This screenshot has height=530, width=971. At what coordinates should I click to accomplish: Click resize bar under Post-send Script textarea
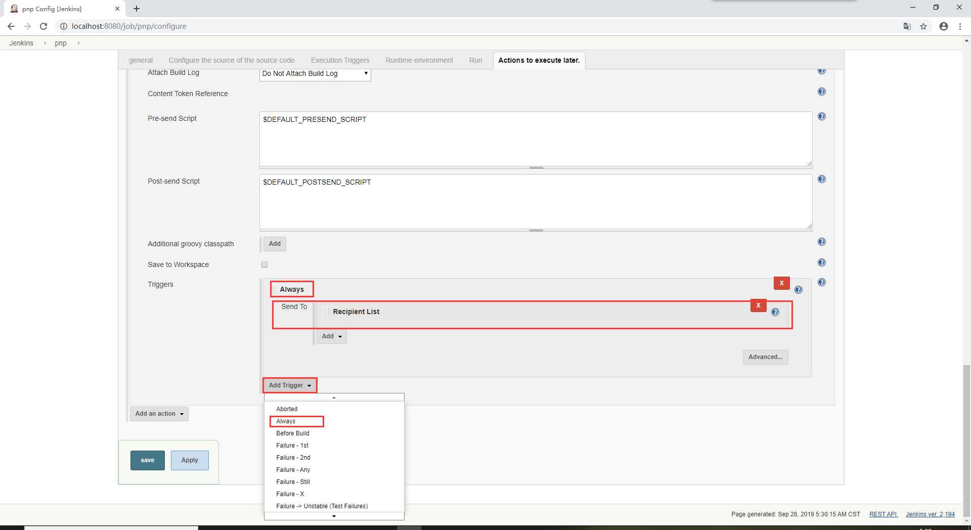pos(536,230)
